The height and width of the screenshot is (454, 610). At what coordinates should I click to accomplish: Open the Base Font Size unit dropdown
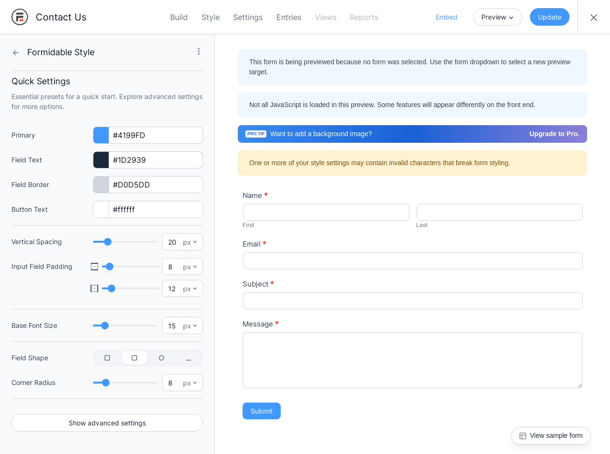coord(190,326)
